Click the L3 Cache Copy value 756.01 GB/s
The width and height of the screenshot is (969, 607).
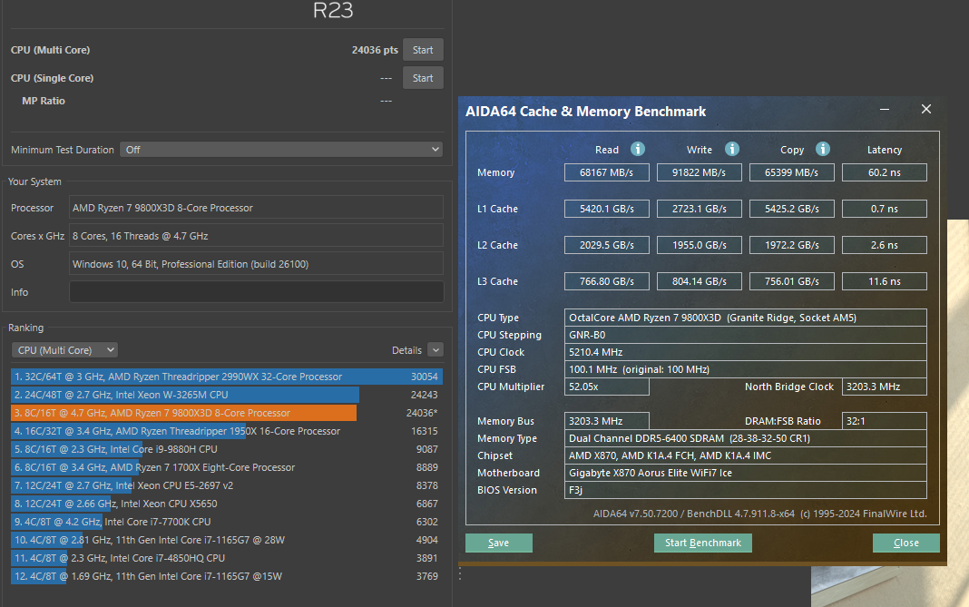(792, 281)
